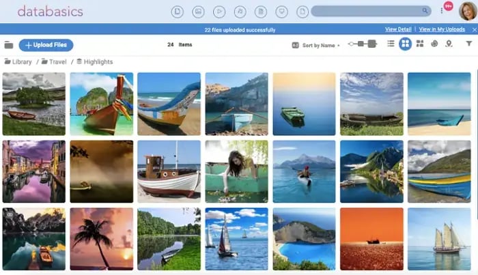The height and width of the screenshot is (275, 478).
Task: Navigate to Travel folder breadcrumb
Action: pos(57,61)
